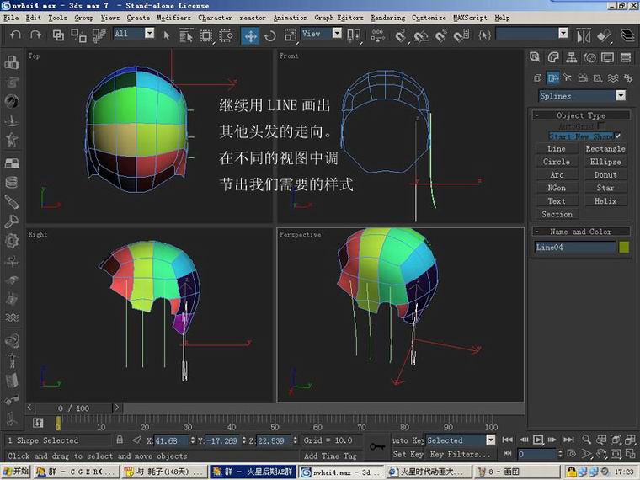Click the Redo arrow icon

coord(36,35)
